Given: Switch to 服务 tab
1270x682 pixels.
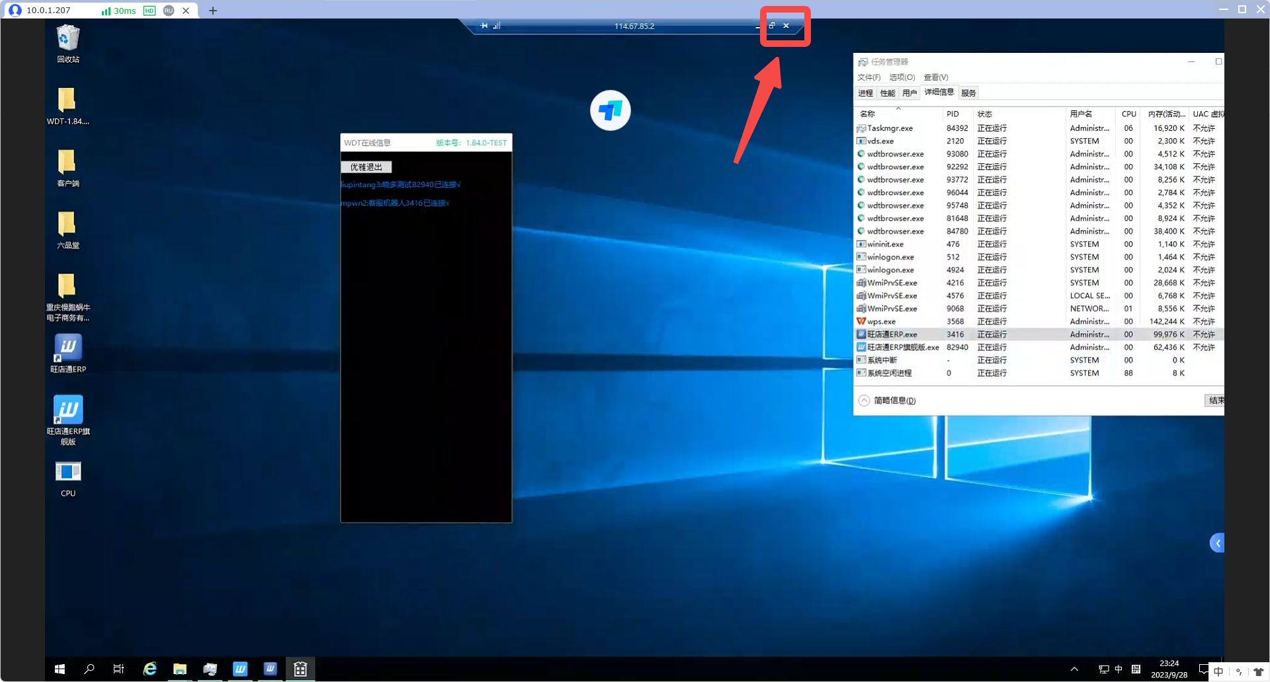Looking at the screenshot, I should 968,93.
